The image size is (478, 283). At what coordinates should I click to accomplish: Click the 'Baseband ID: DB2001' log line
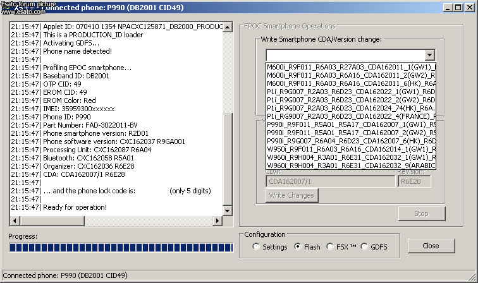(x=60, y=76)
